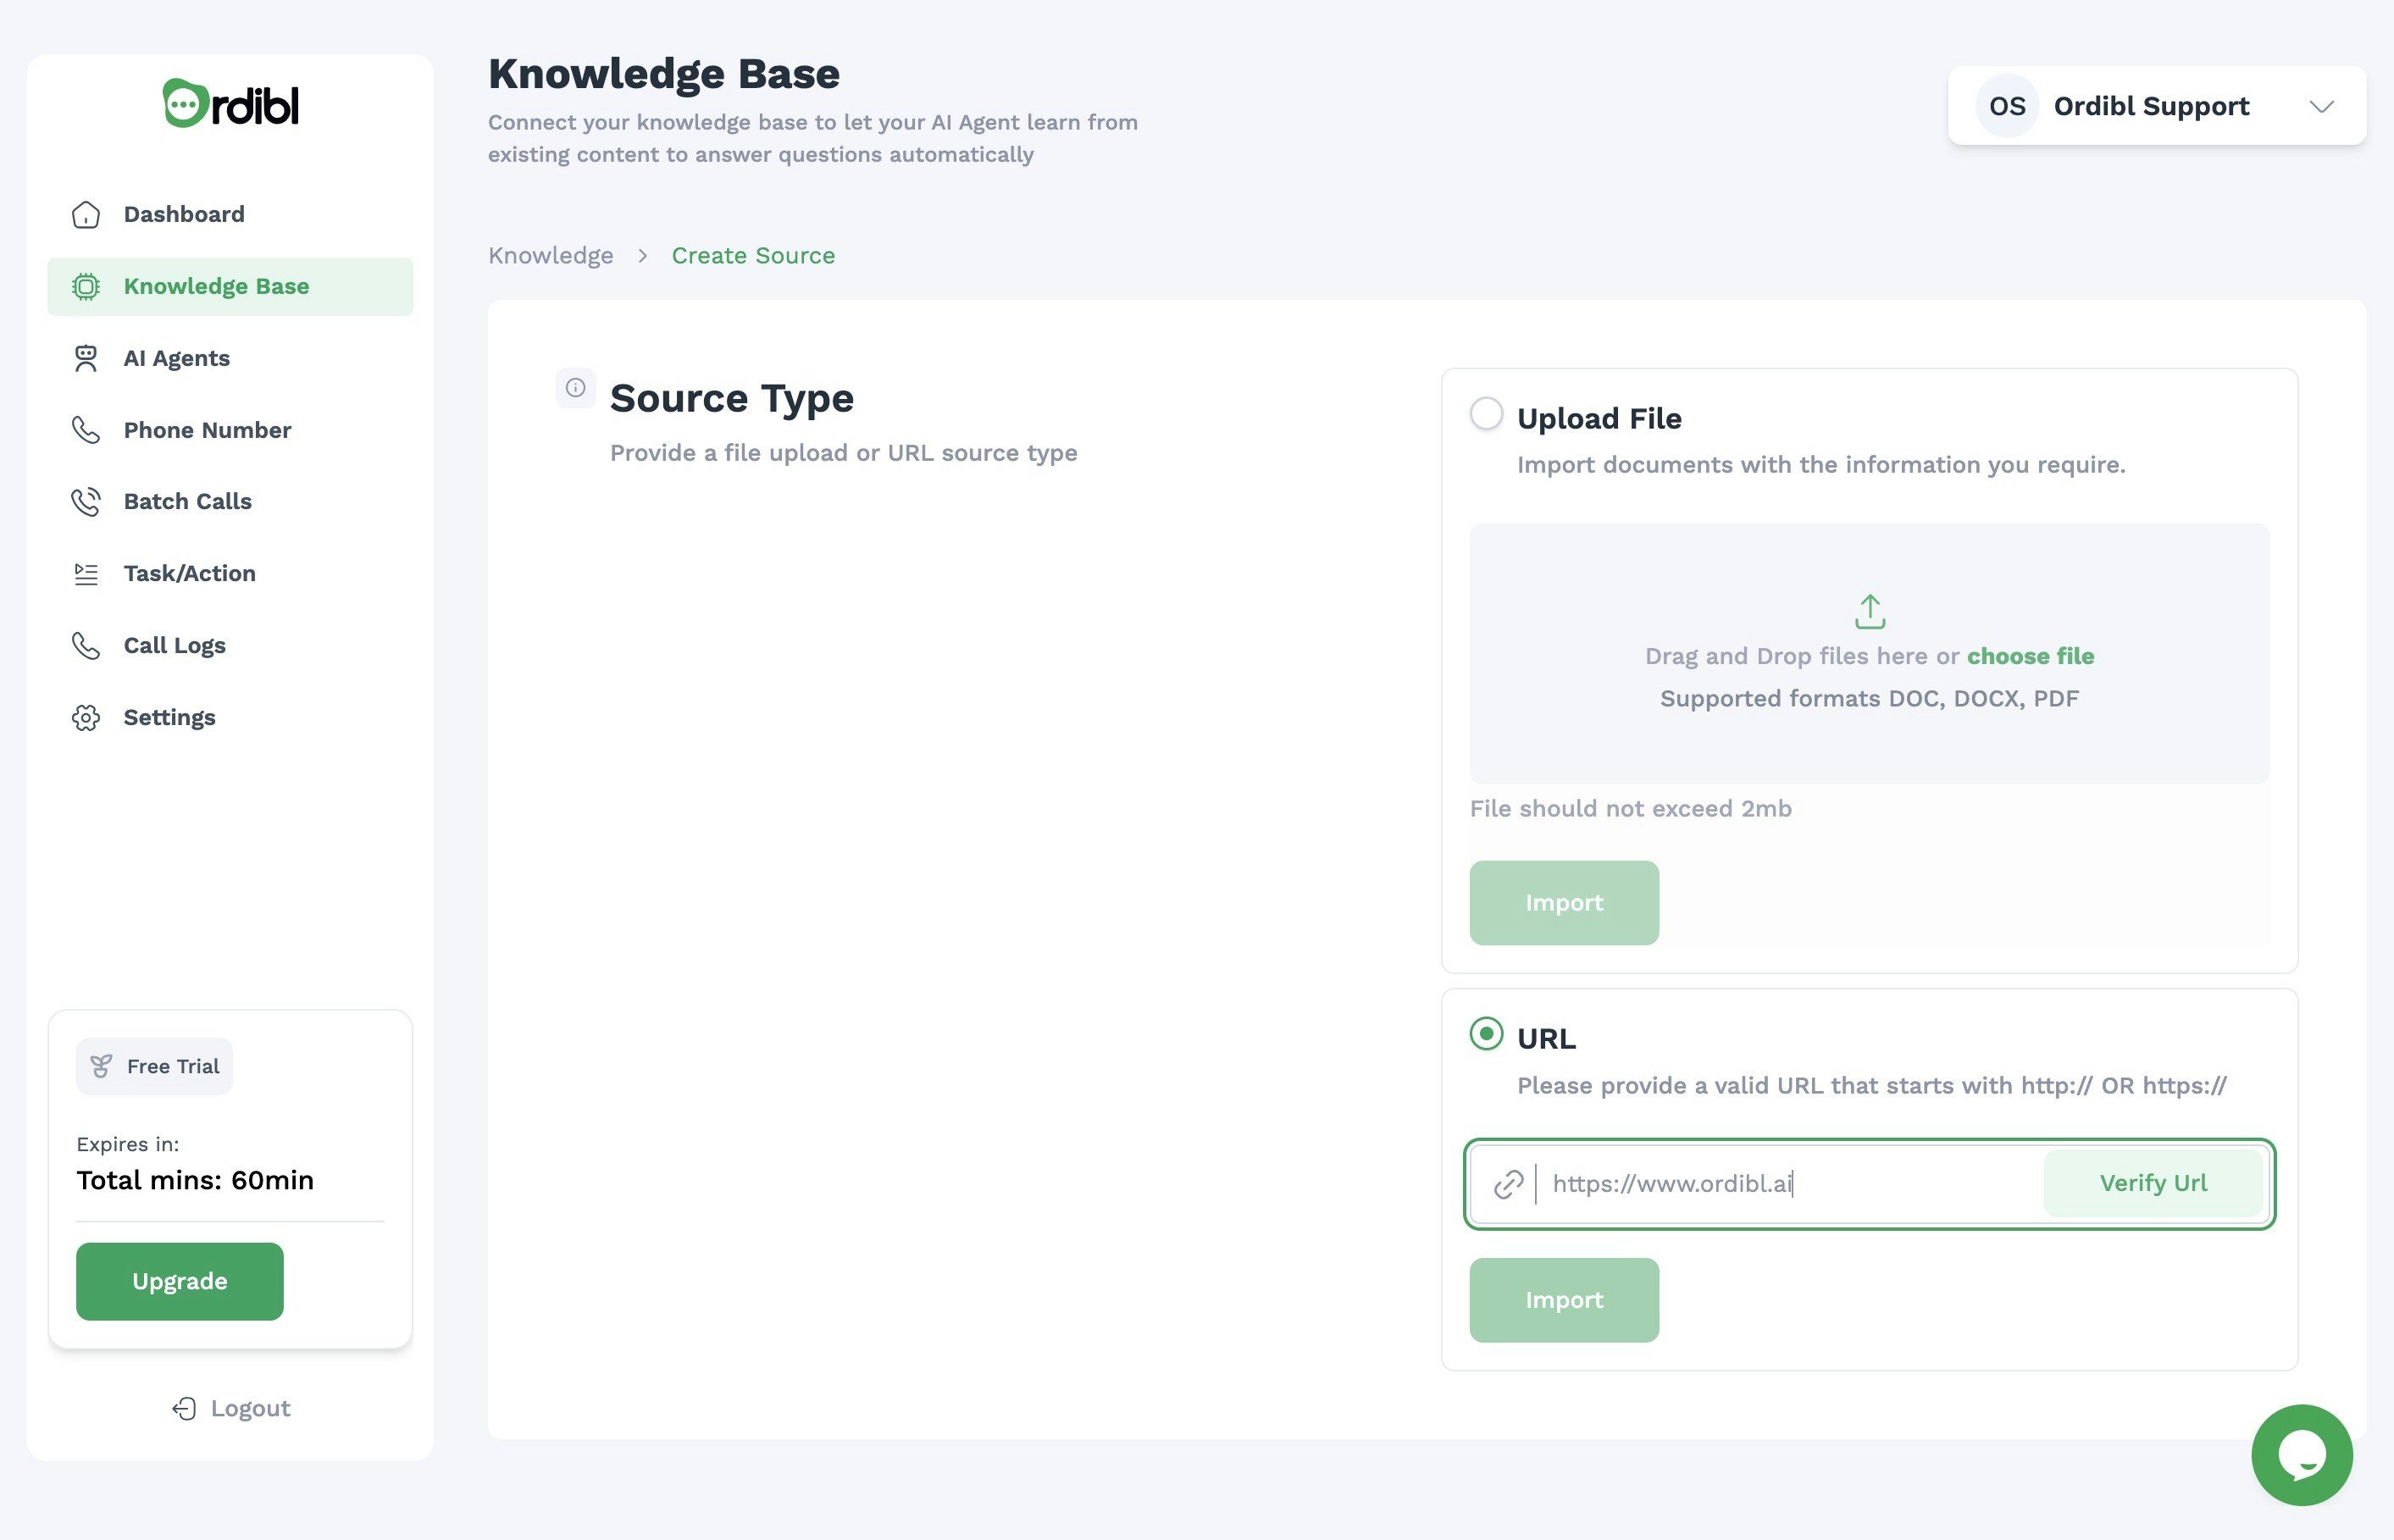
Task: Click the Verify Url button
Action: (x=2152, y=1183)
